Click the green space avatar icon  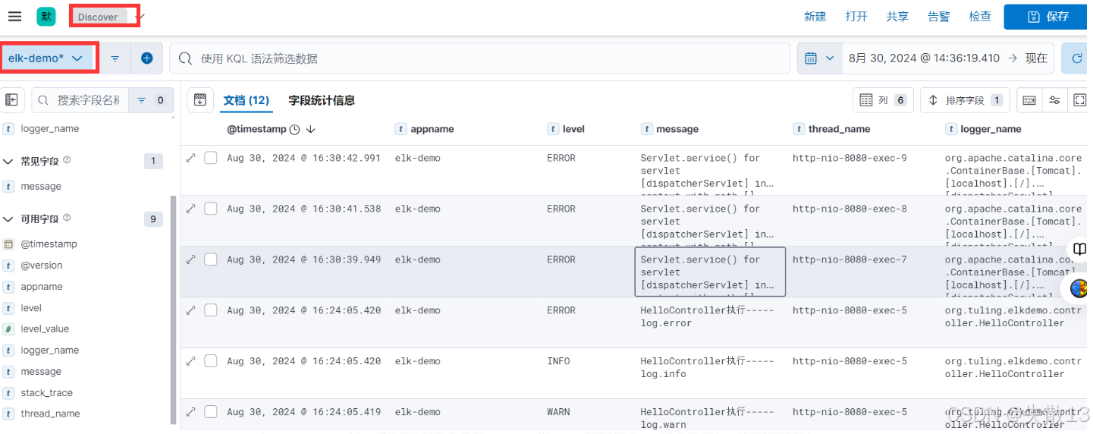tap(46, 16)
